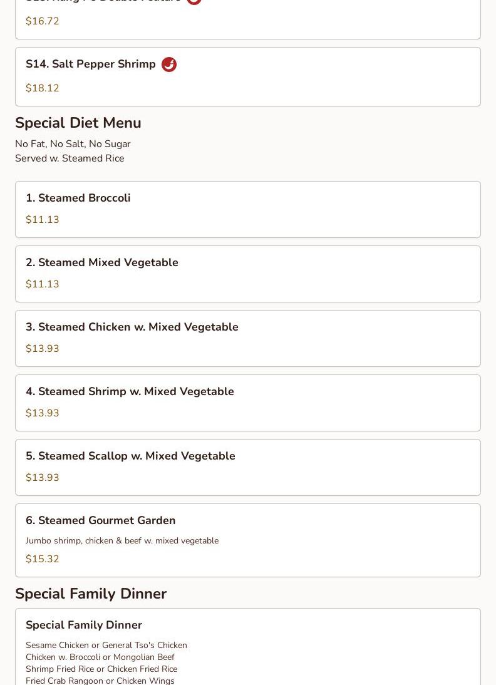Choose 2. Steamed Mixed Vegetable

pyautogui.click(x=248, y=274)
